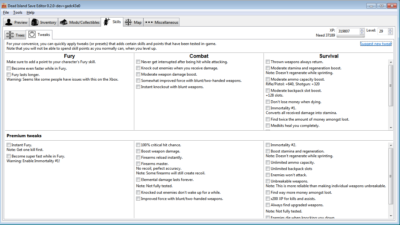Click the Map compass icon

click(x=128, y=22)
